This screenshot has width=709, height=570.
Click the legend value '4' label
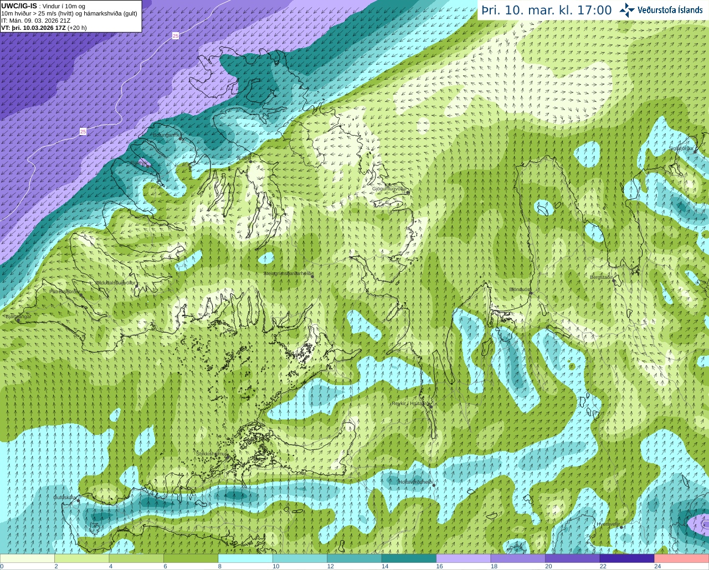111,566
